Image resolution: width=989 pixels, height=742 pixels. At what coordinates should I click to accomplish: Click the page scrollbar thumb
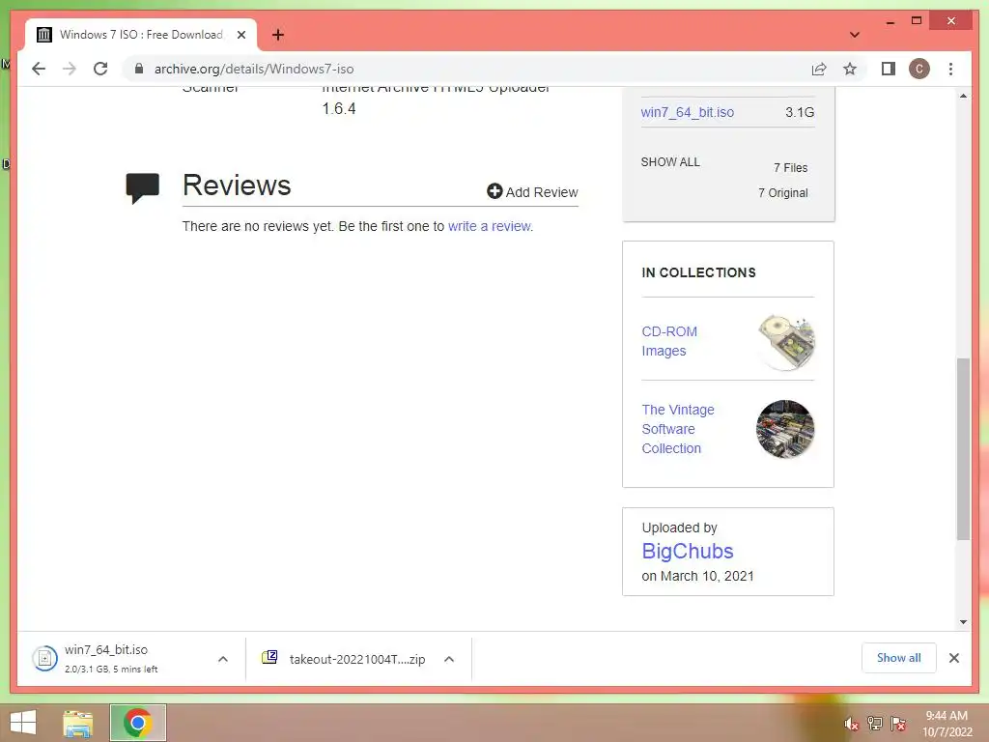[963, 448]
